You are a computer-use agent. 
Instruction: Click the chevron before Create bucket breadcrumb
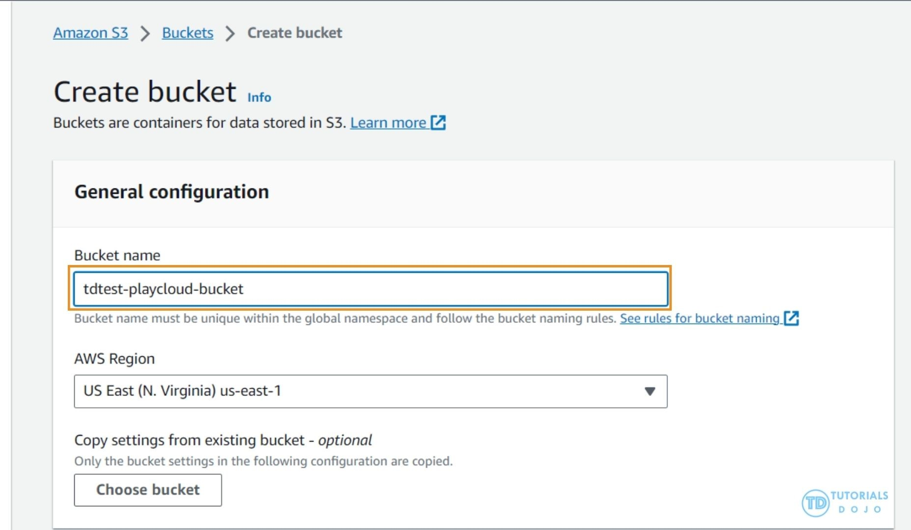[230, 34]
